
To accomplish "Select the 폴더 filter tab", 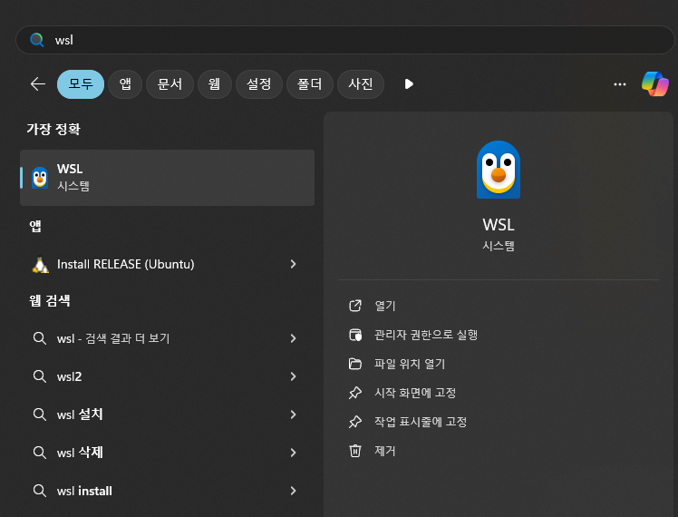I will (310, 84).
